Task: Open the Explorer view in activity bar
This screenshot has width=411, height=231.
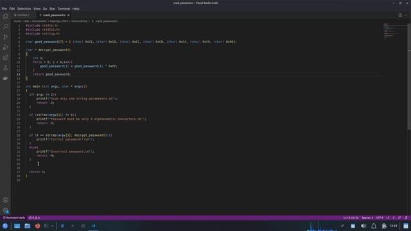Action: 5,17
